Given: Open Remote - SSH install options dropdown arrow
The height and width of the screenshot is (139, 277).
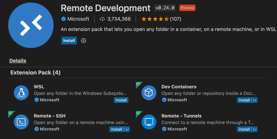Looking at the screenshot, I should click(127, 129).
